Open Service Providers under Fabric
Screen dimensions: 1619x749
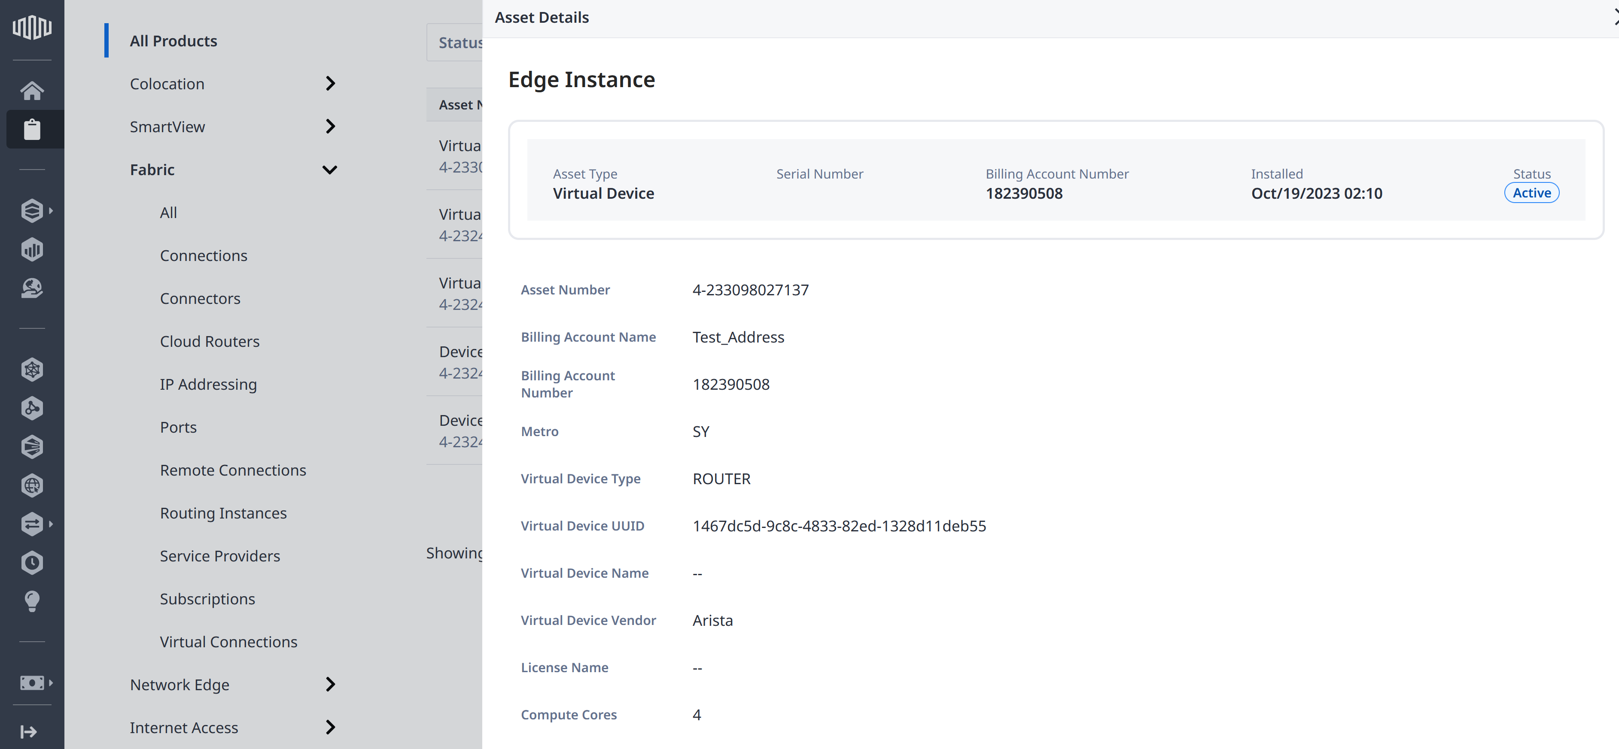pos(220,556)
